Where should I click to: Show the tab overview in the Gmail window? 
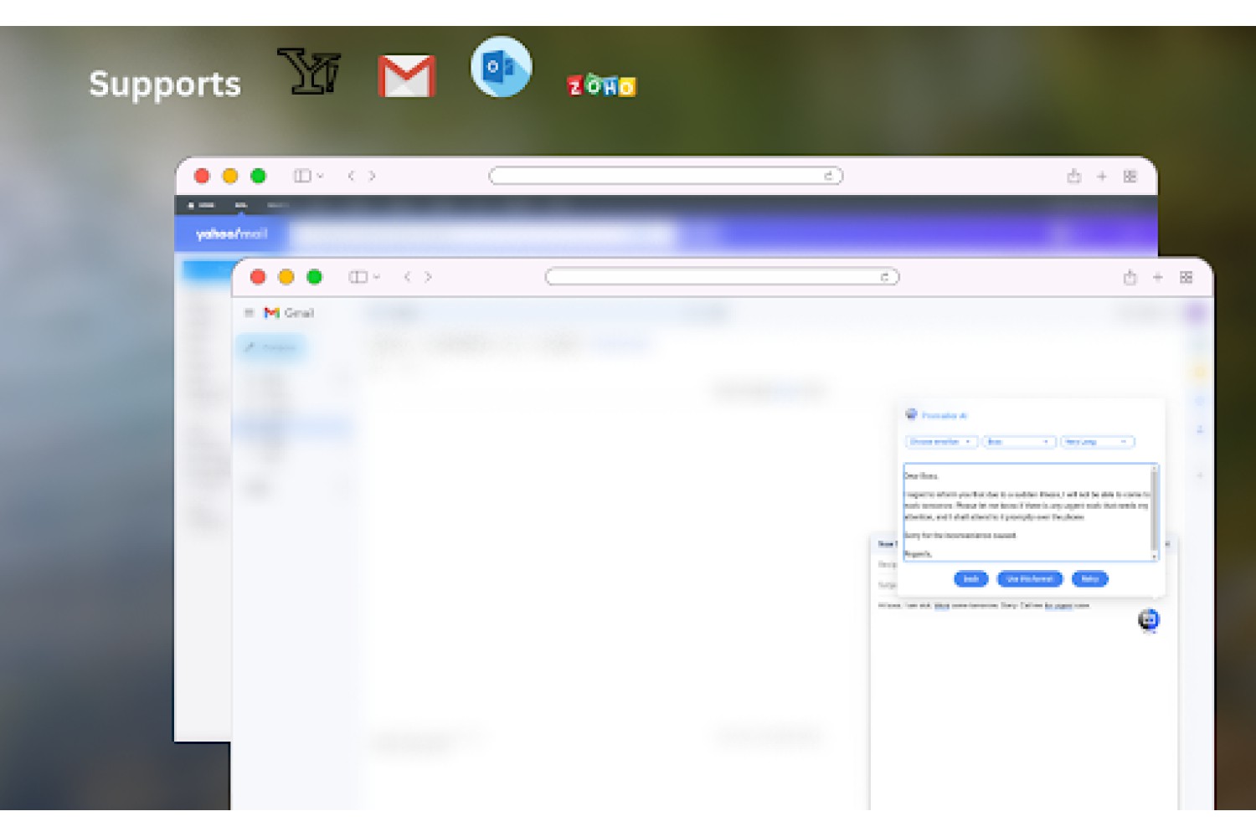pyautogui.click(x=1187, y=278)
